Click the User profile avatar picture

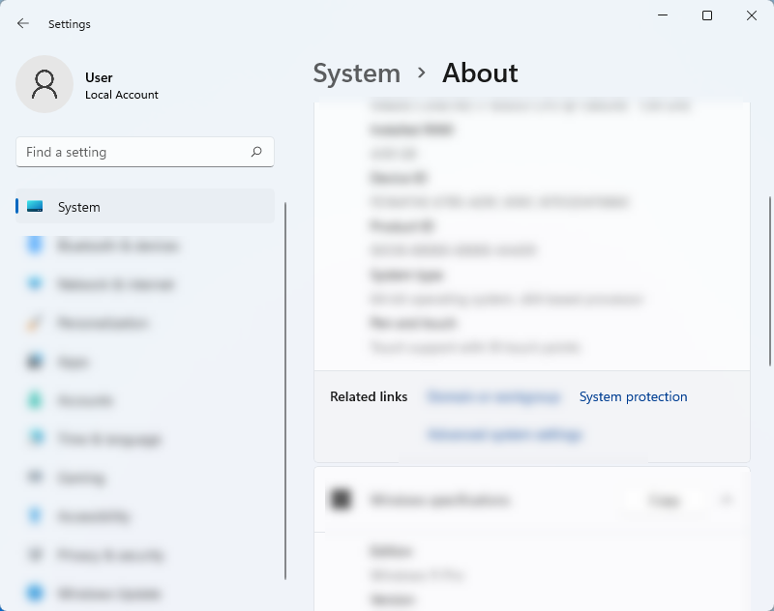[45, 84]
